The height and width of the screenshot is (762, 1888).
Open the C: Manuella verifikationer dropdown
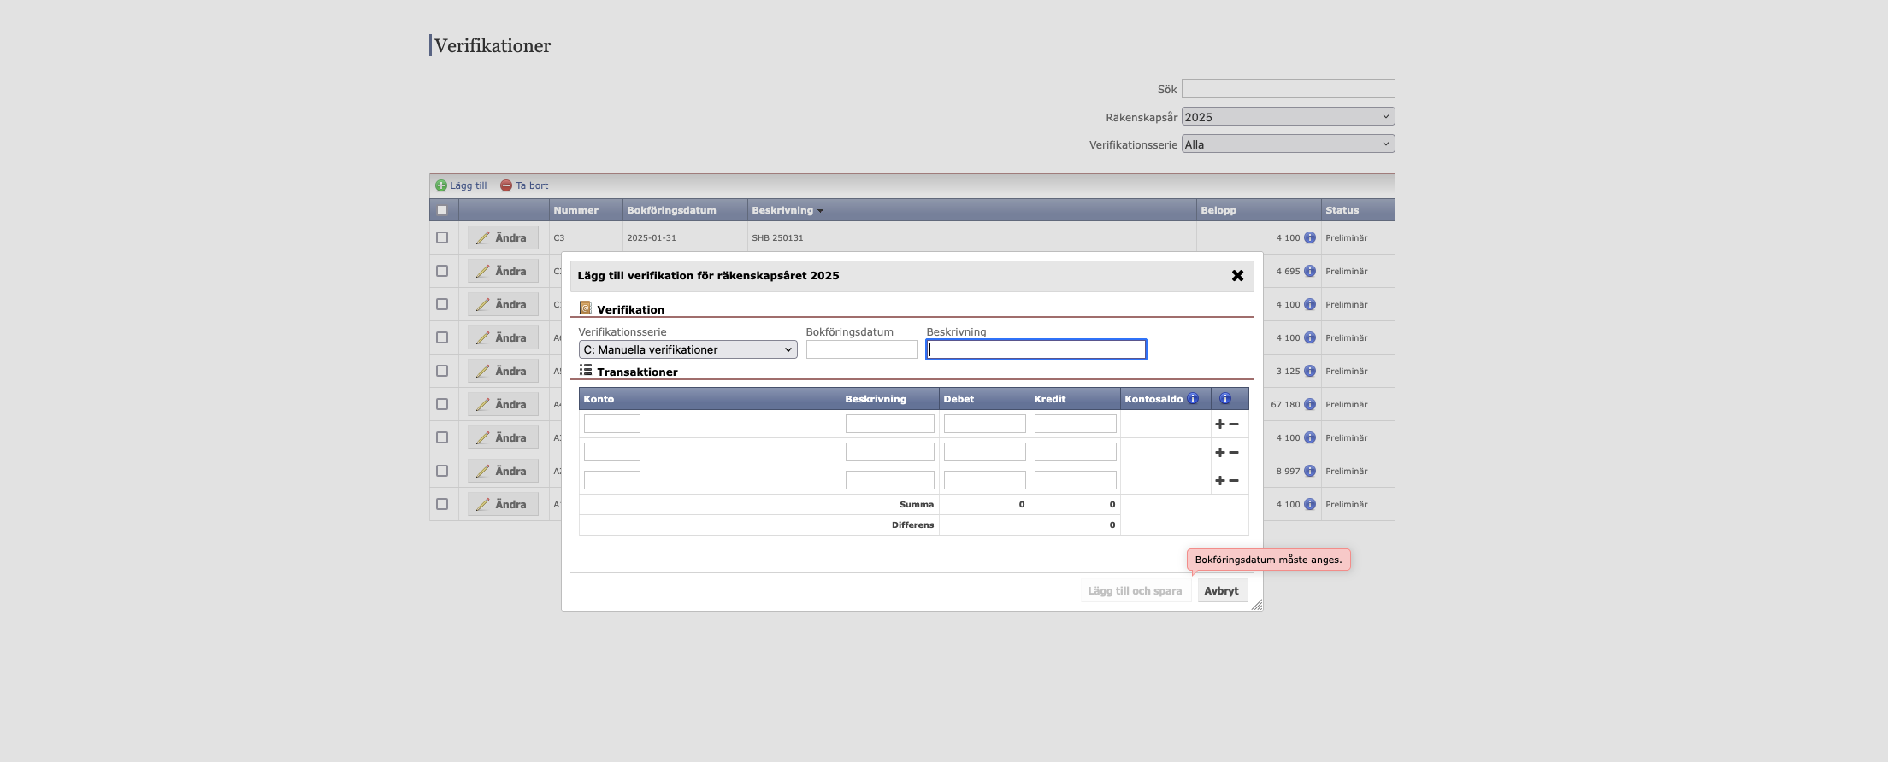[x=687, y=349]
